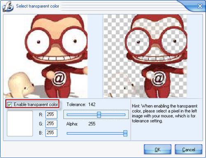Click the Cancel button

[x=189, y=149]
